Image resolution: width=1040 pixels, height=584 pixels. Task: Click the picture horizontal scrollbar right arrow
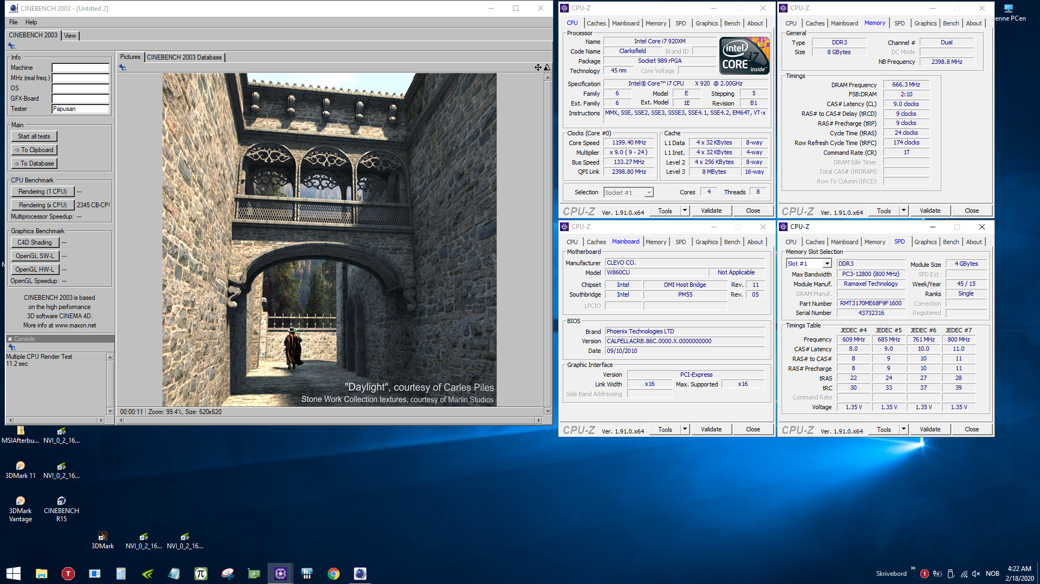pyautogui.click(x=538, y=420)
